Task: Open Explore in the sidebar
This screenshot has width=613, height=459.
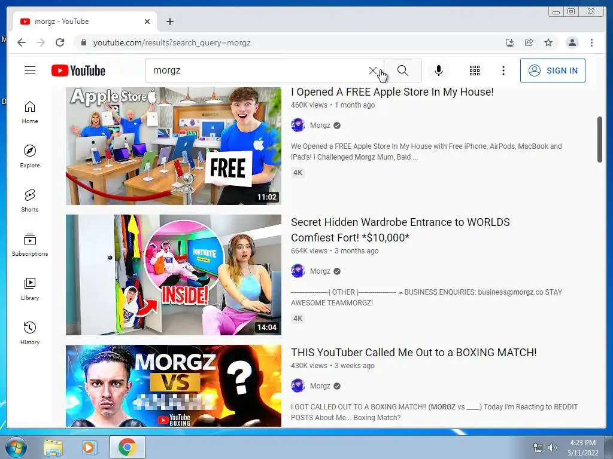Action: coord(30,157)
